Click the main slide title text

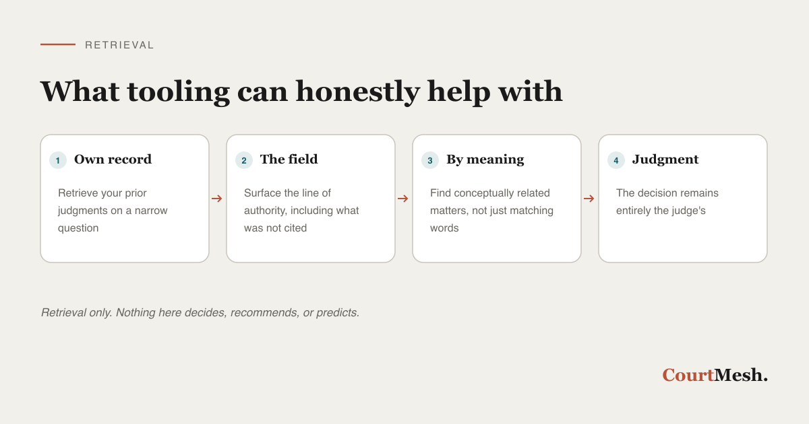(x=301, y=92)
